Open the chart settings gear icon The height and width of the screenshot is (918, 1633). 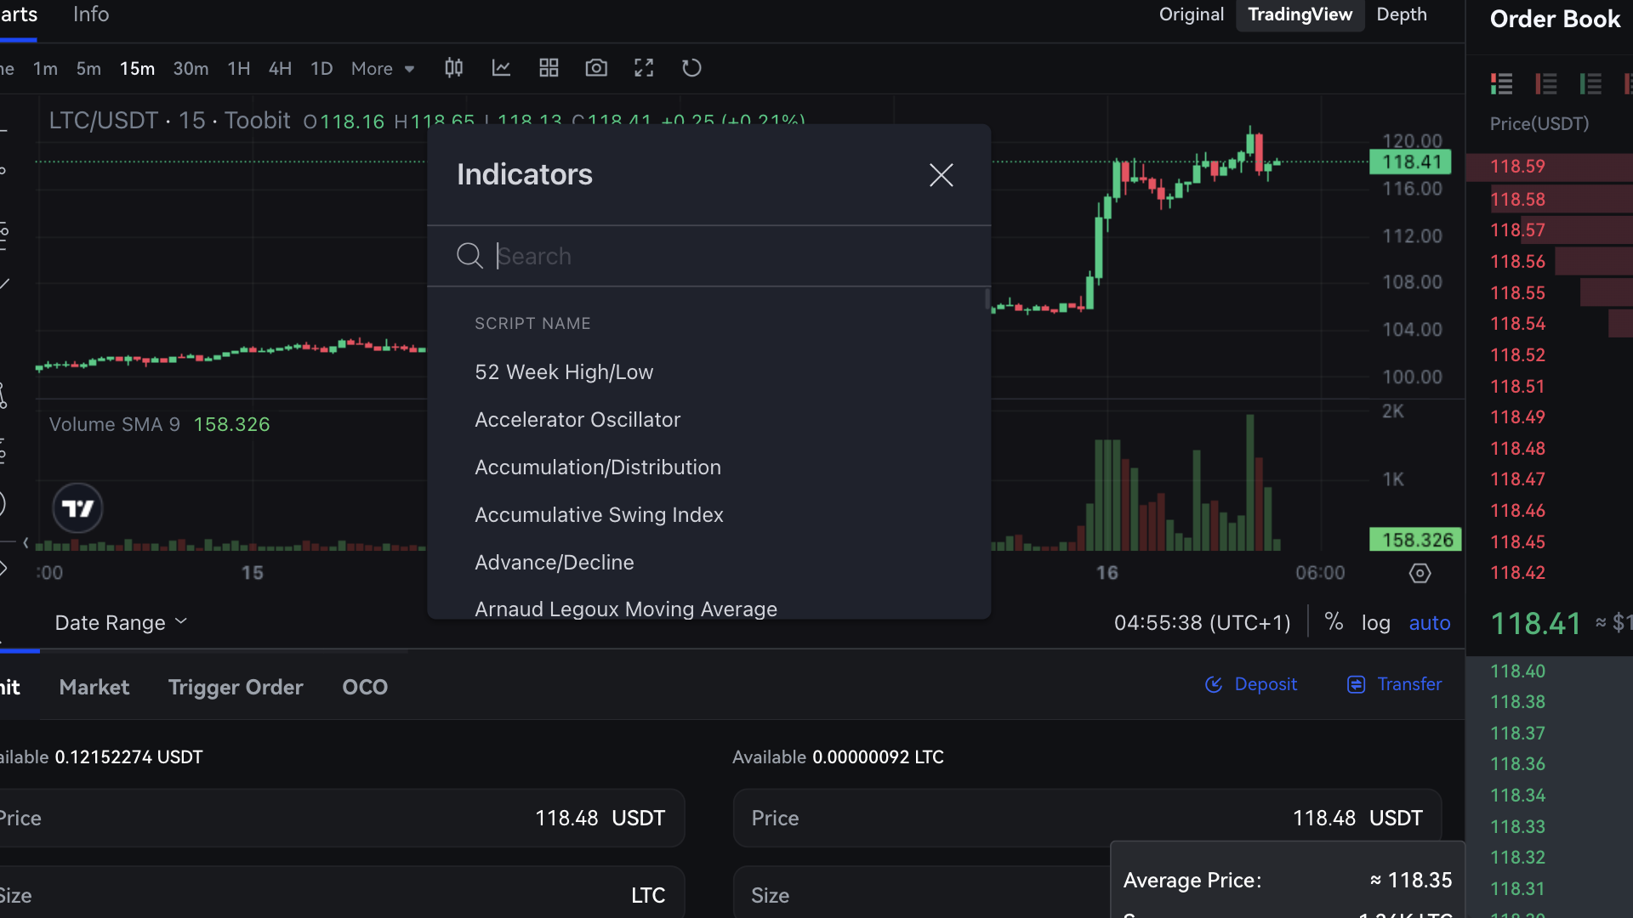click(1419, 573)
